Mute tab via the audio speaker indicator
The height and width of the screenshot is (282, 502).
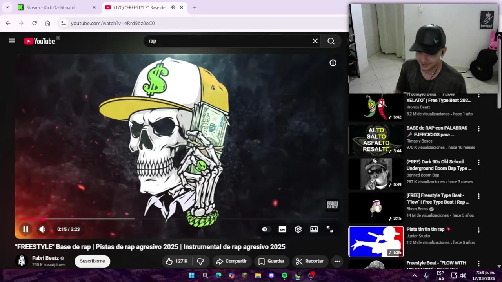173,7
